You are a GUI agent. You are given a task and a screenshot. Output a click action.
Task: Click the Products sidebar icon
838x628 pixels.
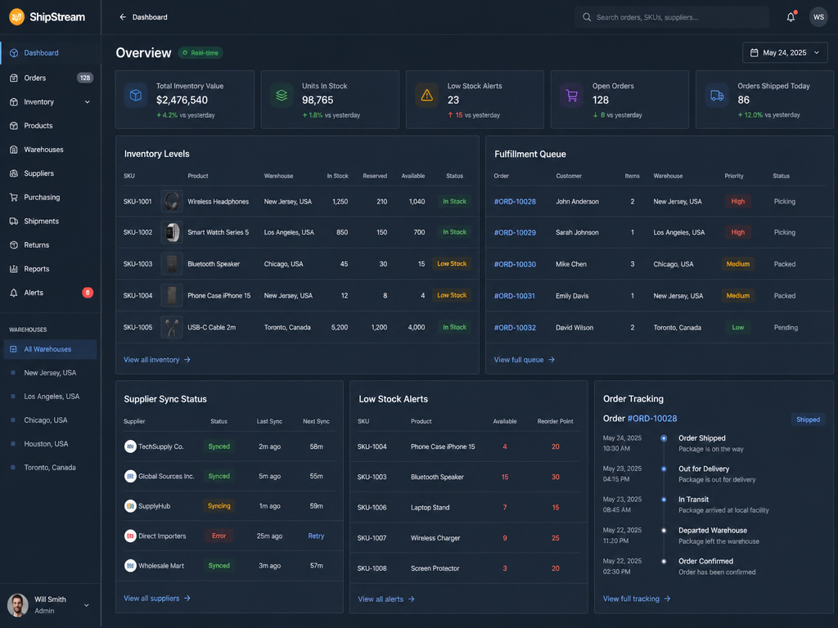pos(14,125)
